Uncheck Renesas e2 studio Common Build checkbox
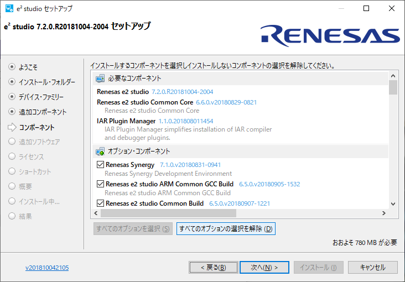The height and width of the screenshot is (282, 405). (x=100, y=203)
